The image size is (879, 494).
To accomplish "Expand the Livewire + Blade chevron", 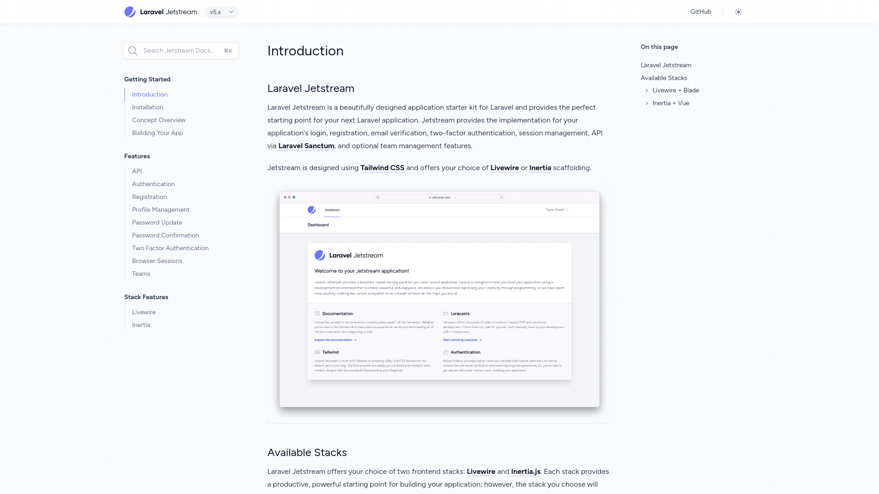I will pyautogui.click(x=646, y=91).
